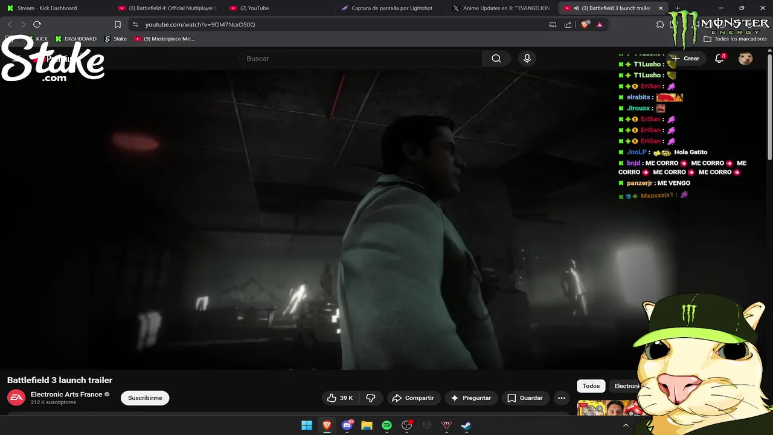Viewport: 773px width, 435px height.
Task: Open Brave Rewards triangle icon
Action: click(599, 24)
